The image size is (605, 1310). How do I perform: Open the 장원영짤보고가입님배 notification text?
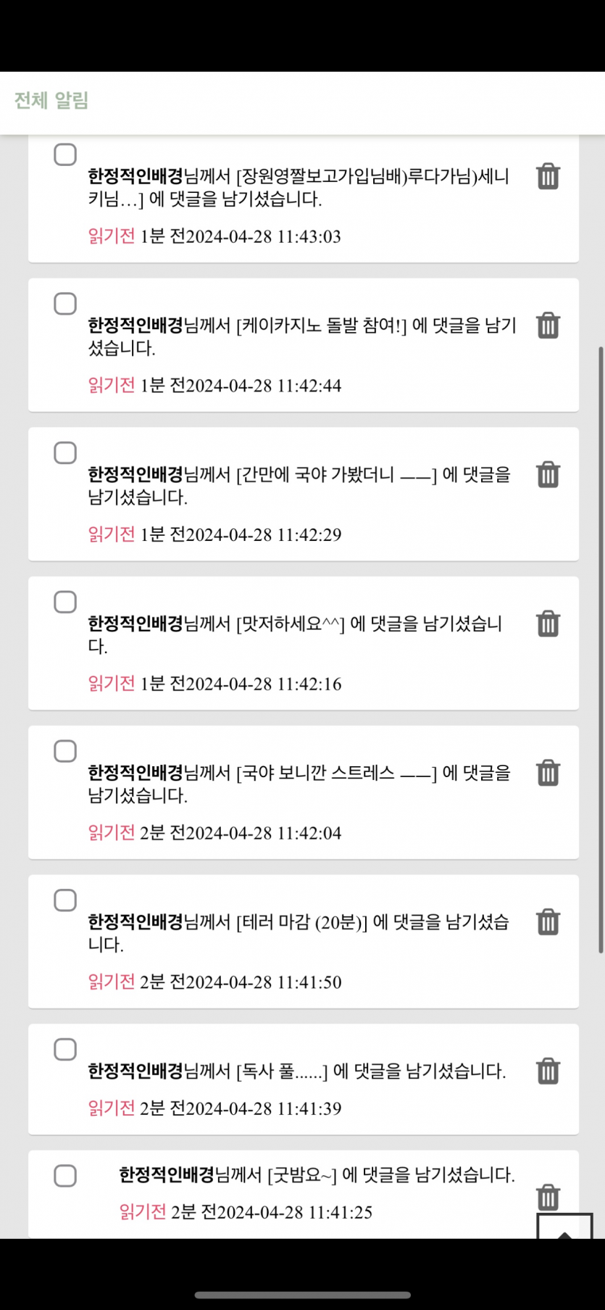click(299, 187)
